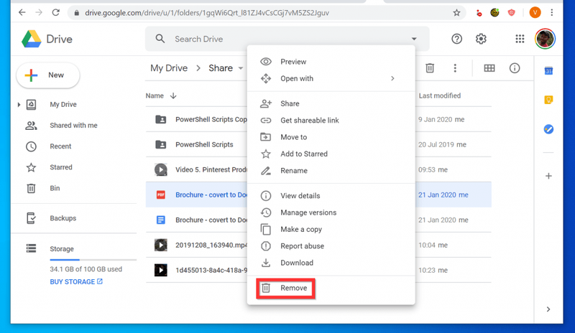Choose Manage versions
575x333 pixels.
331,212
